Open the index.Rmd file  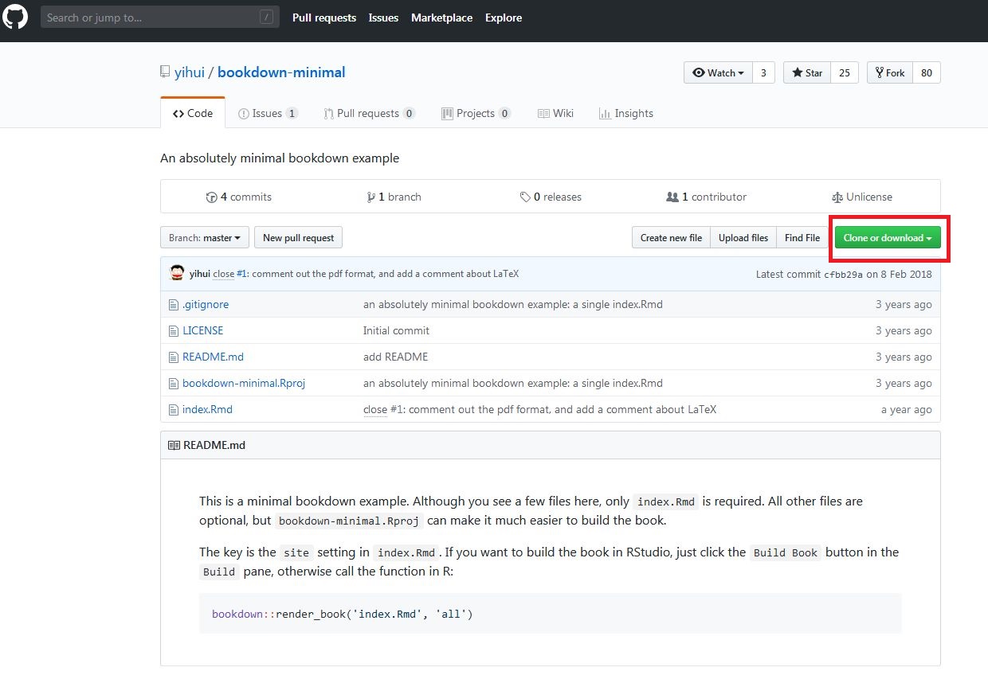[x=207, y=410]
